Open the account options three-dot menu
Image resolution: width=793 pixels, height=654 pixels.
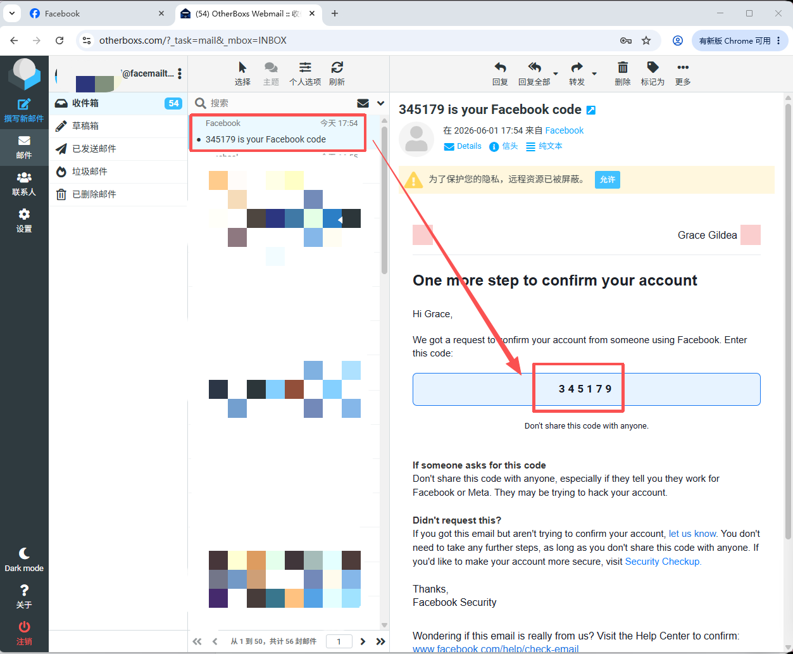point(180,73)
